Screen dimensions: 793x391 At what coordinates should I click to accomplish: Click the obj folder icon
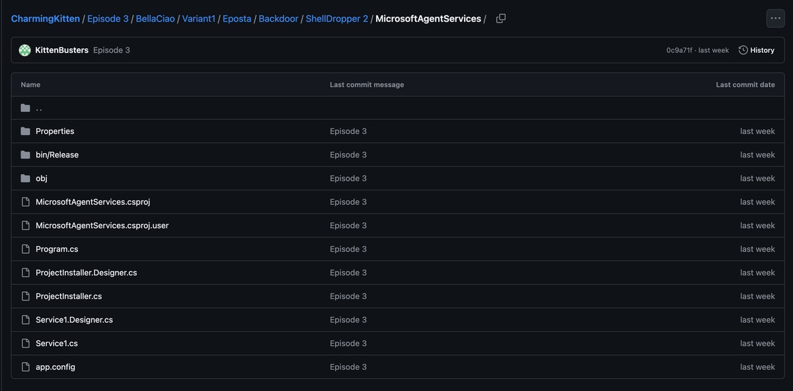click(x=26, y=179)
